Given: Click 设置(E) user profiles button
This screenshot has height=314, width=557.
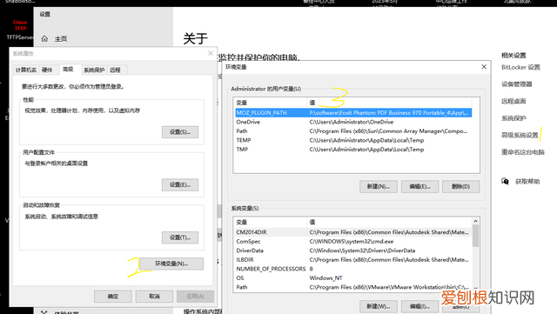Looking at the screenshot, I should pyautogui.click(x=180, y=184).
